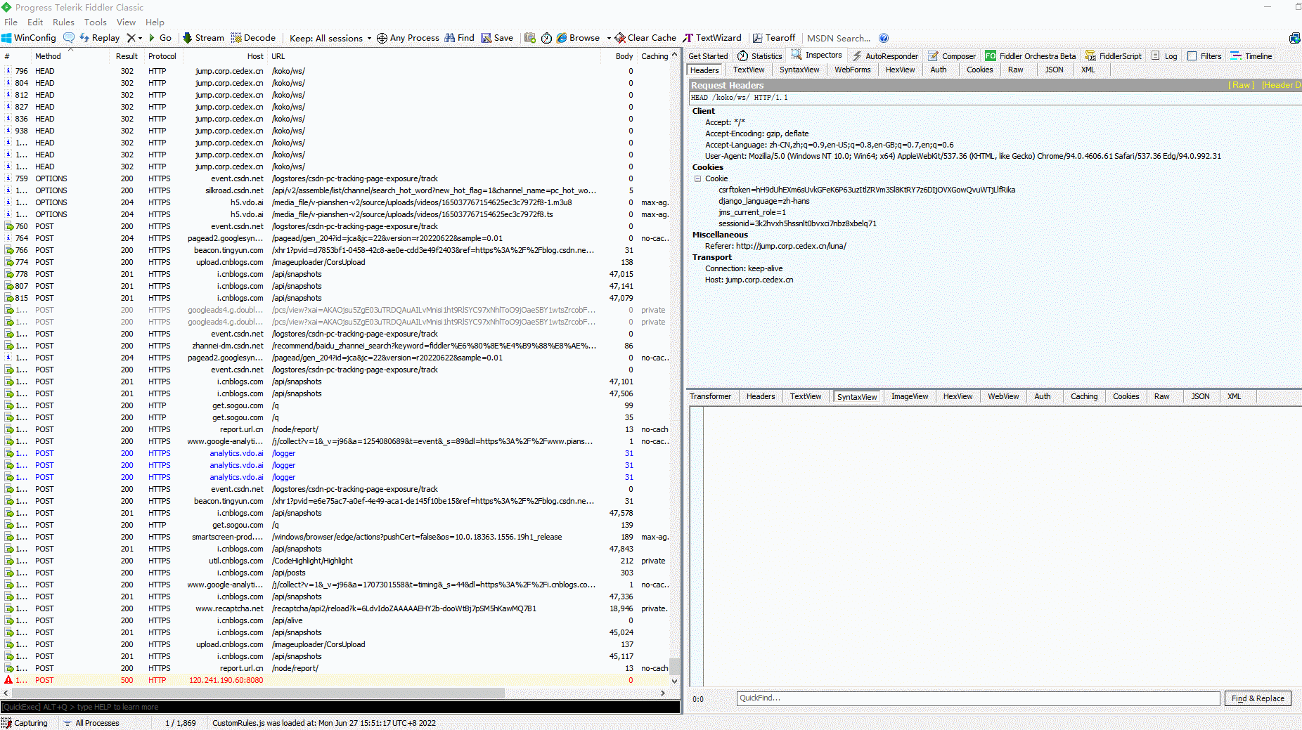Toggle the Capturing status indicator
This screenshot has height=730, width=1302.
25,723
